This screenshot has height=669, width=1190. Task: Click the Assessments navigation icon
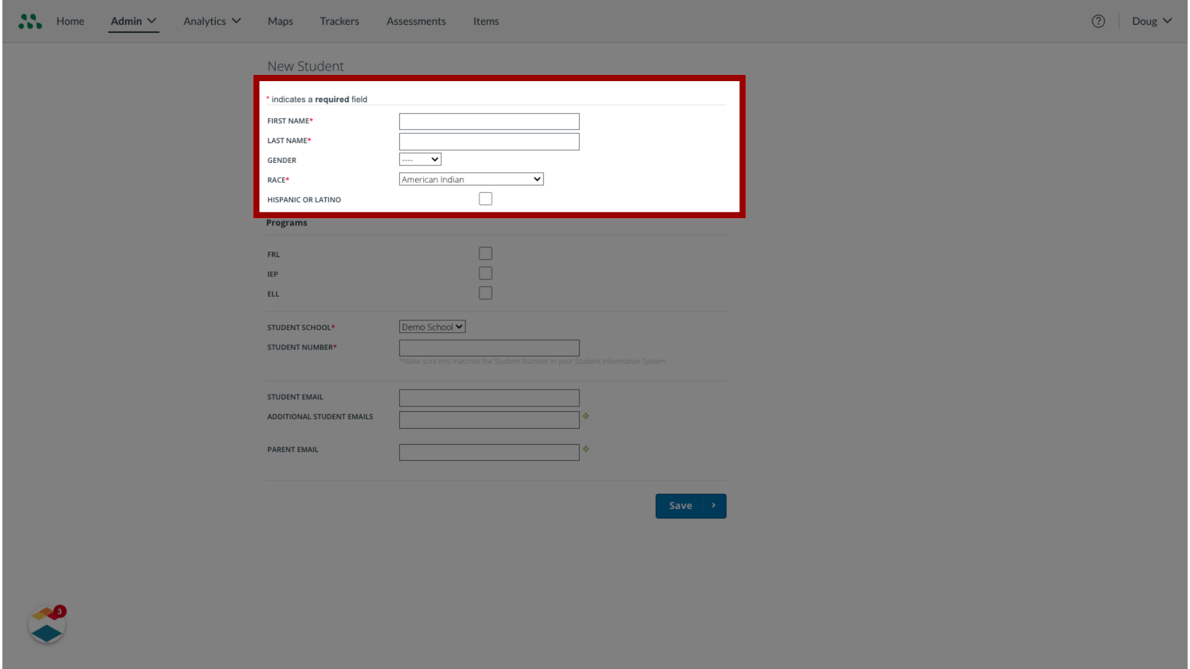pyautogui.click(x=416, y=20)
